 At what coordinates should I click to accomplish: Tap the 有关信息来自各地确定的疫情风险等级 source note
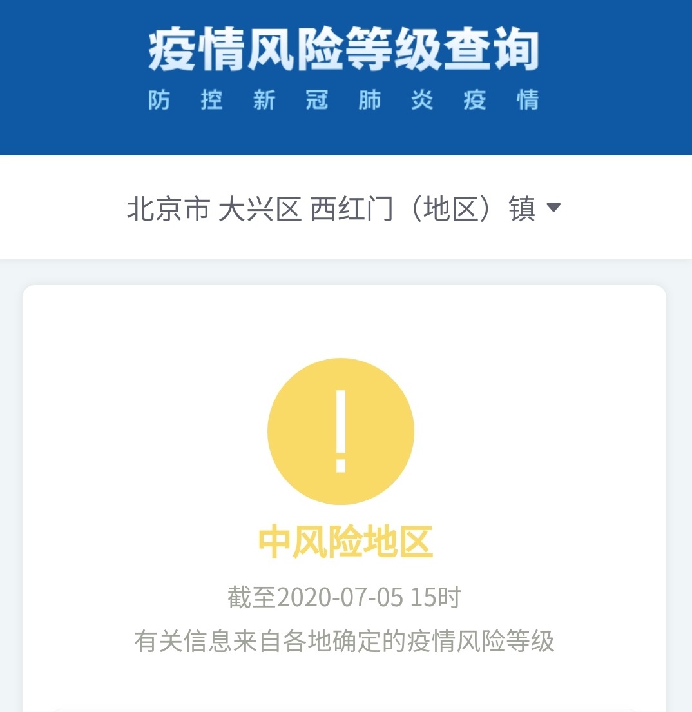click(x=345, y=641)
